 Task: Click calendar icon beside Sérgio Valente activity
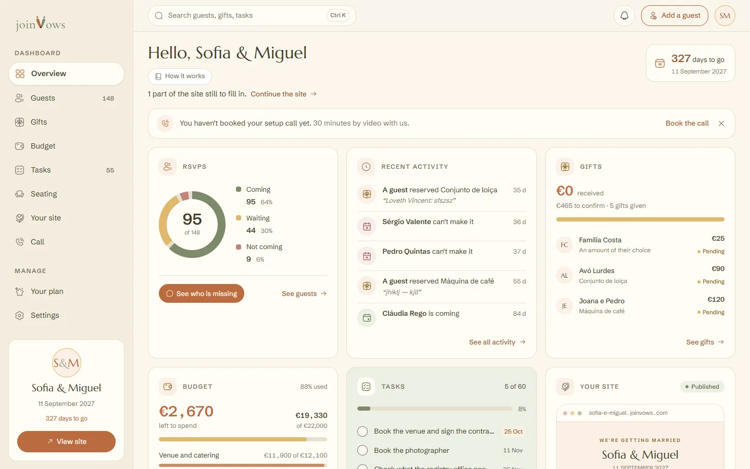click(x=367, y=226)
